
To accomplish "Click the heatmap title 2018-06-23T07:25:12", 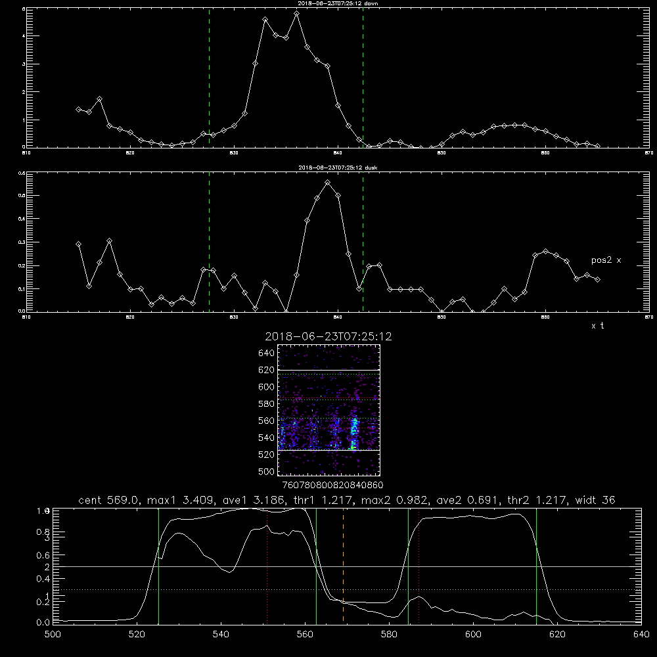I will point(328,336).
